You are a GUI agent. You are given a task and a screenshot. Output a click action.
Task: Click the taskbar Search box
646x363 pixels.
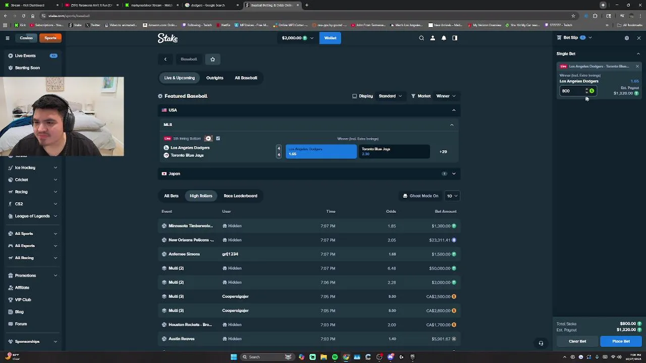[x=266, y=357]
